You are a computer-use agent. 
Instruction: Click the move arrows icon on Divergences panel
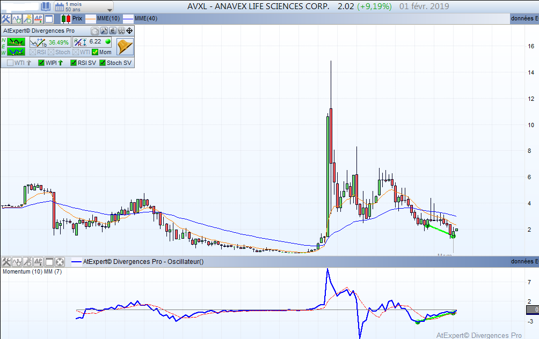(129, 31)
